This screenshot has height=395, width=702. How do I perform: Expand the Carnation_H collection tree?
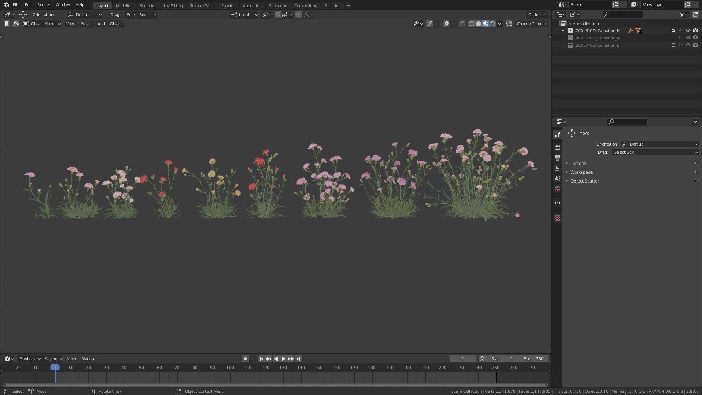click(563, 31)
